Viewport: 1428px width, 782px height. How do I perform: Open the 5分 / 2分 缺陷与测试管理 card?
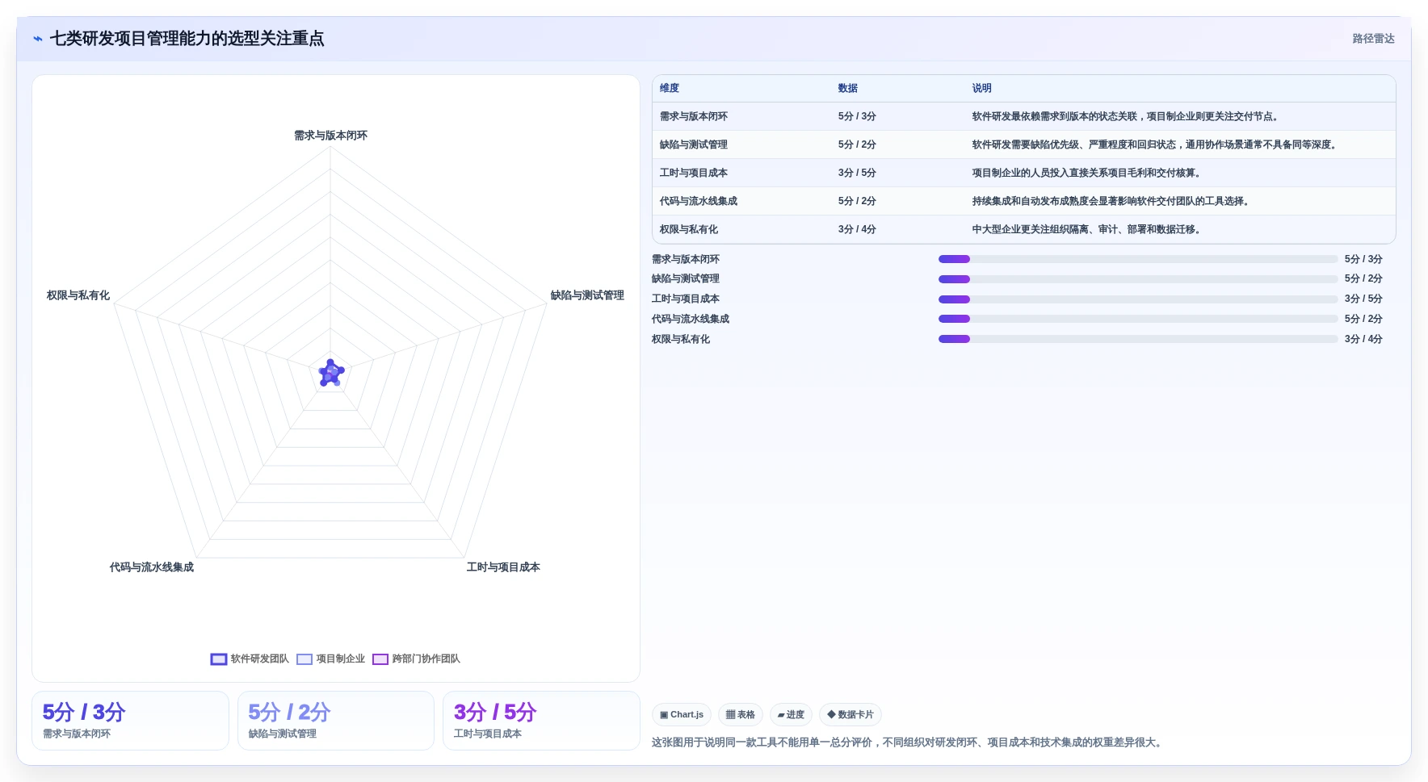pyautogui.click(x=336, y=721)
